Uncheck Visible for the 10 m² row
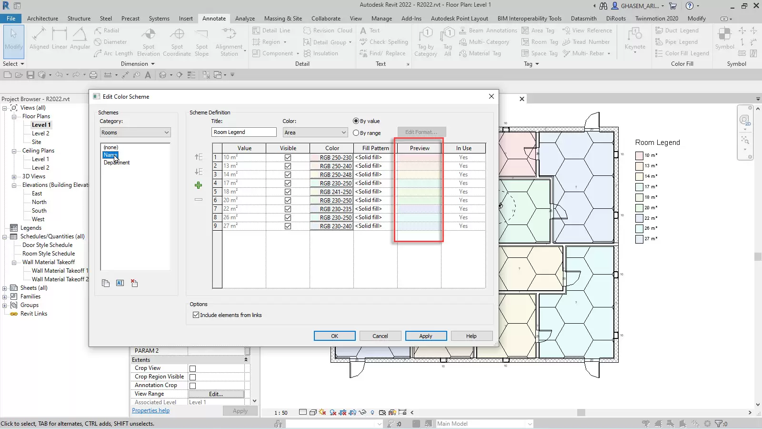This screenshot has height=429, width=762. pos(288,157)
